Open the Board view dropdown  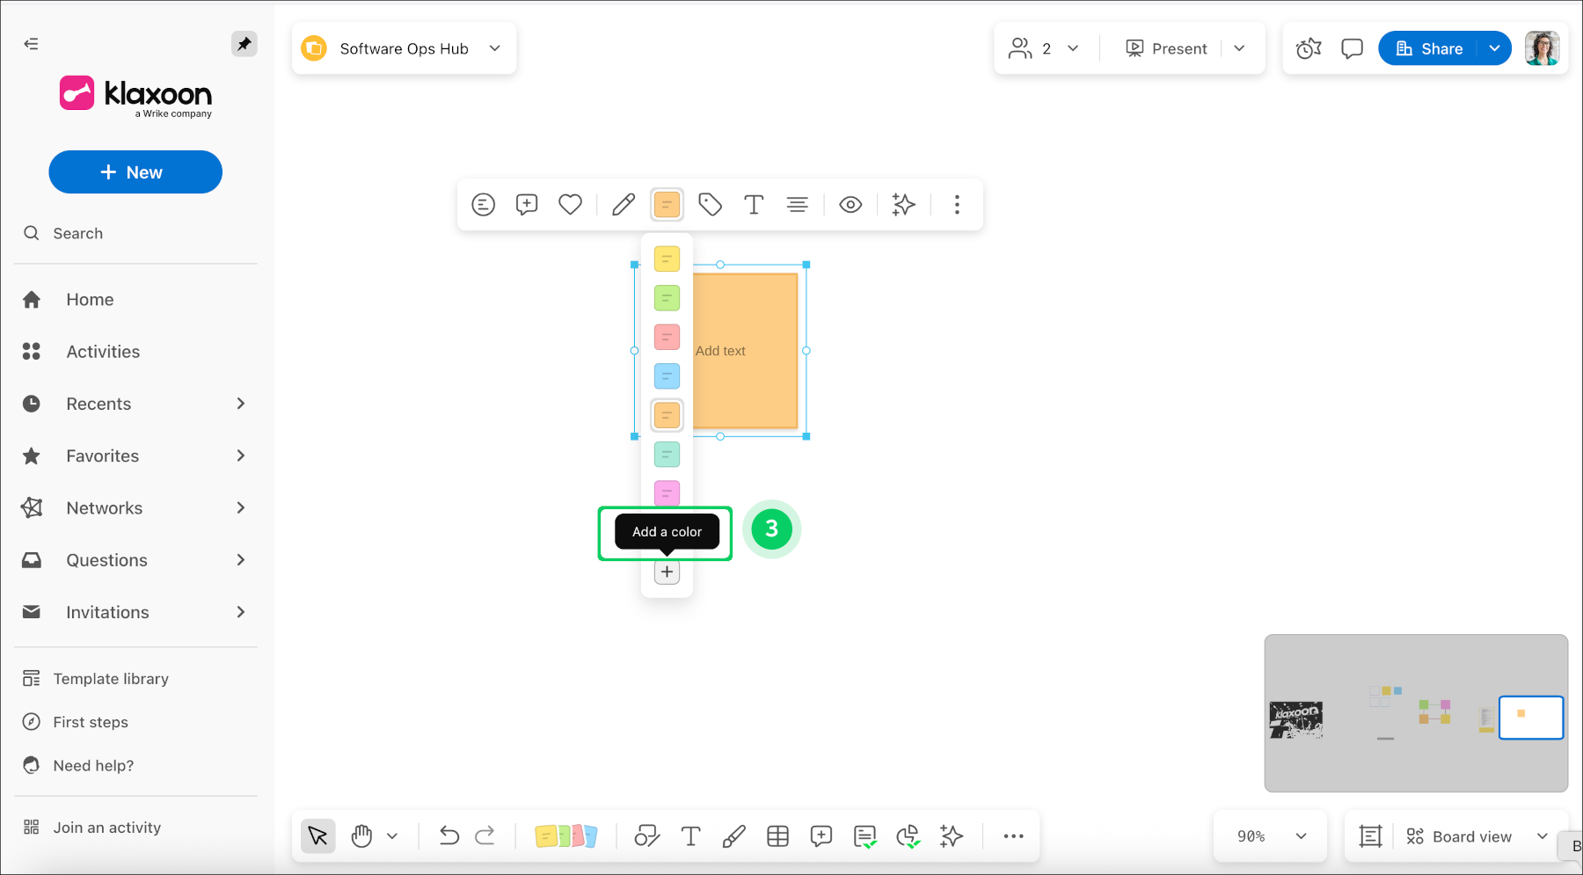pyautogui.click(x=1476, y=835)
